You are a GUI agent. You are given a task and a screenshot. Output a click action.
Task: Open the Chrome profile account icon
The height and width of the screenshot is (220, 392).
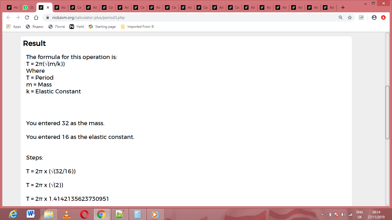[374, 17]
